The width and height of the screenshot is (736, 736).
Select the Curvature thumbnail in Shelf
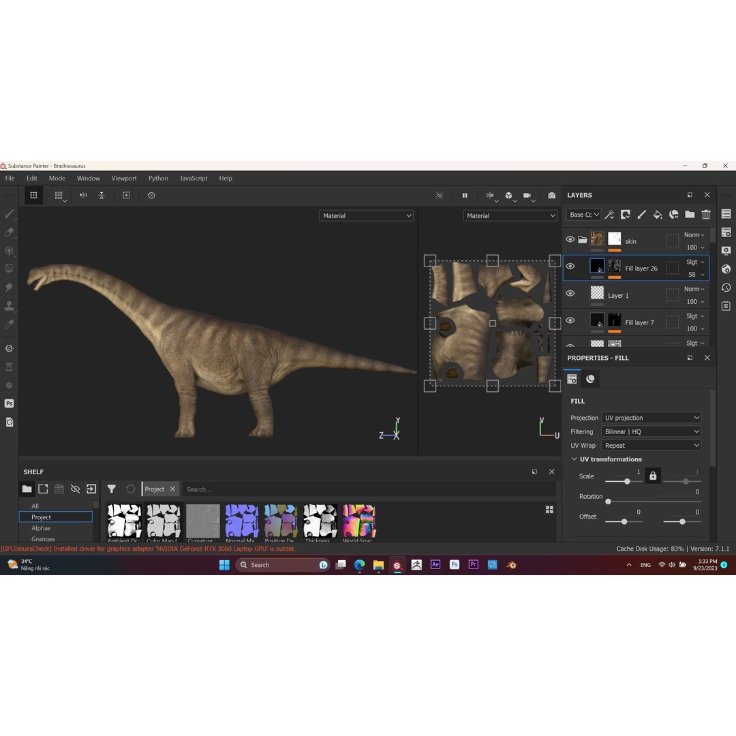(x=203, y=521)
